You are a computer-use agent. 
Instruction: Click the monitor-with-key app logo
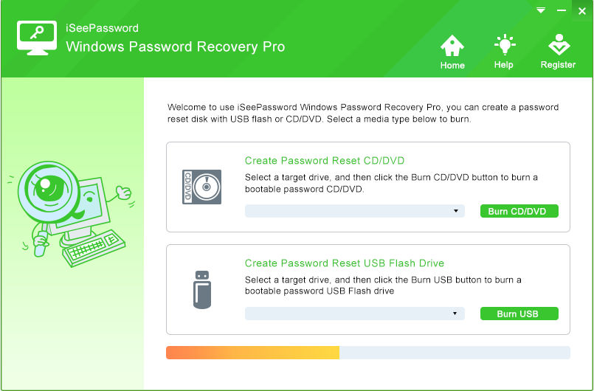(x=37, y=38)
